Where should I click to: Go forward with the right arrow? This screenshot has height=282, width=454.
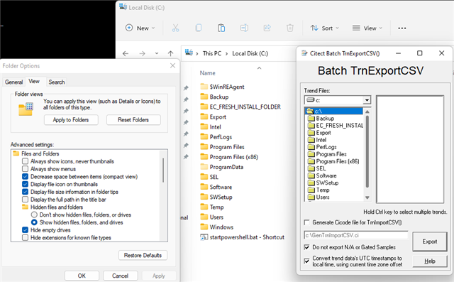(142, 53)
